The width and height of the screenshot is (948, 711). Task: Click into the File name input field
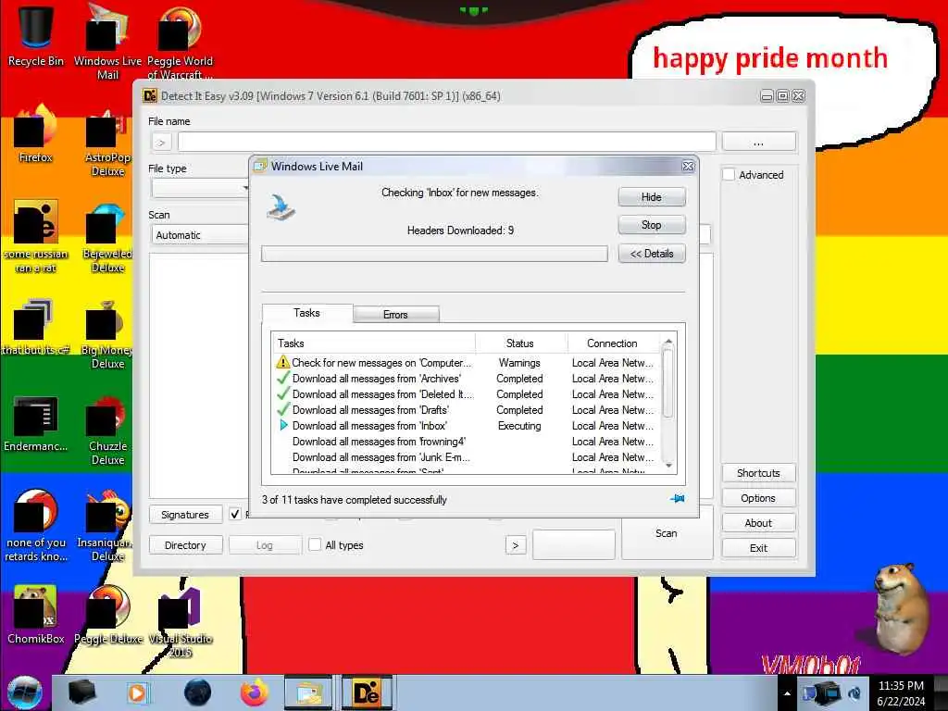447,142
